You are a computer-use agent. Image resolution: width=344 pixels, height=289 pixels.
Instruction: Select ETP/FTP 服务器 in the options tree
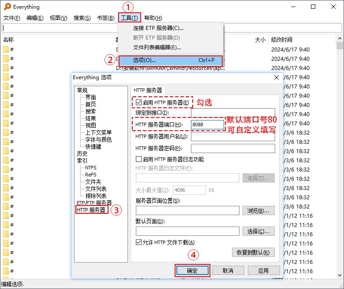point(94,203)
